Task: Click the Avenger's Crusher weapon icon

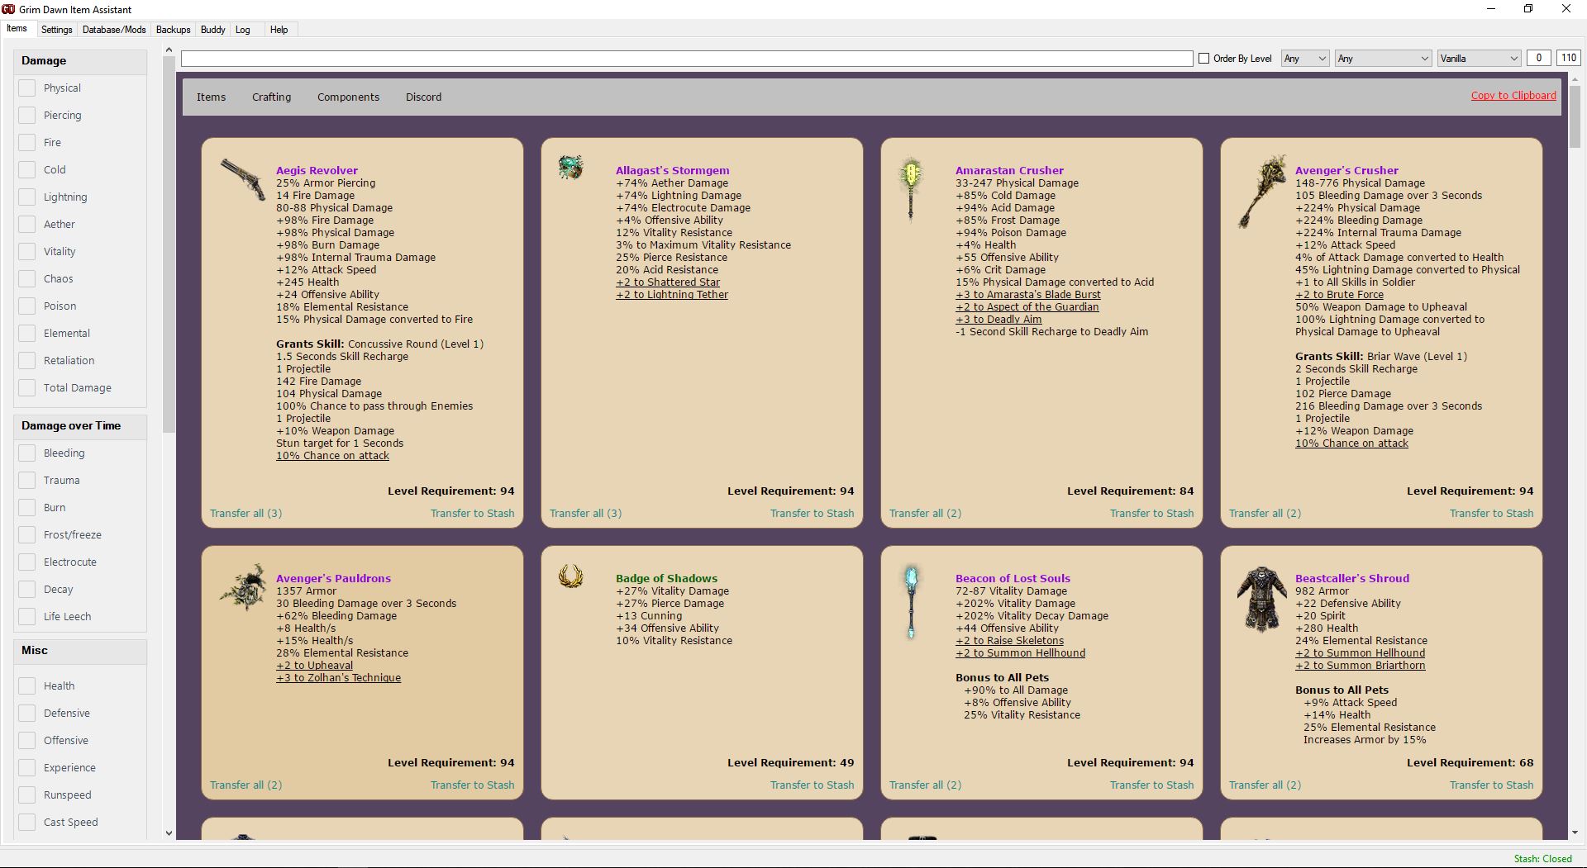Action: (1261, 192)
